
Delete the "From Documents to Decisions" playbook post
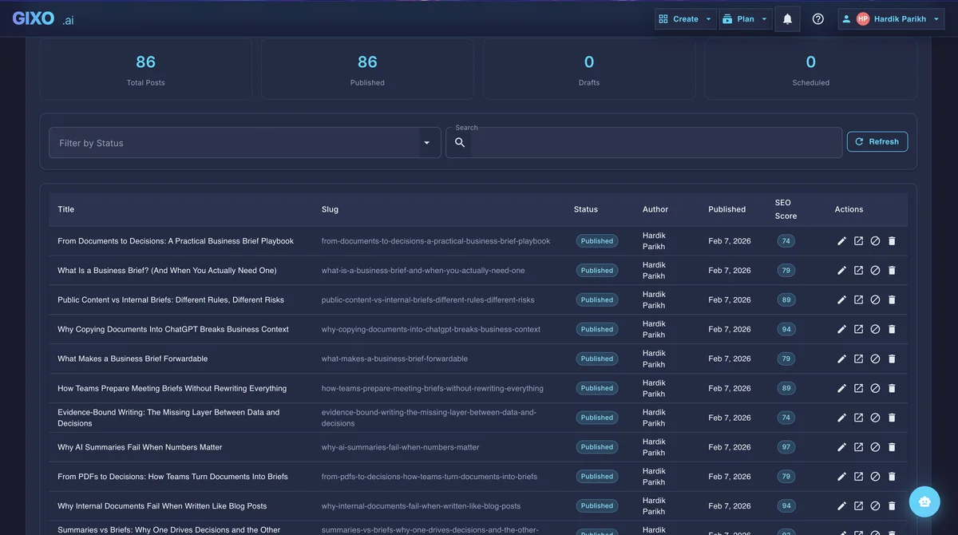click(x=891, y=240)
